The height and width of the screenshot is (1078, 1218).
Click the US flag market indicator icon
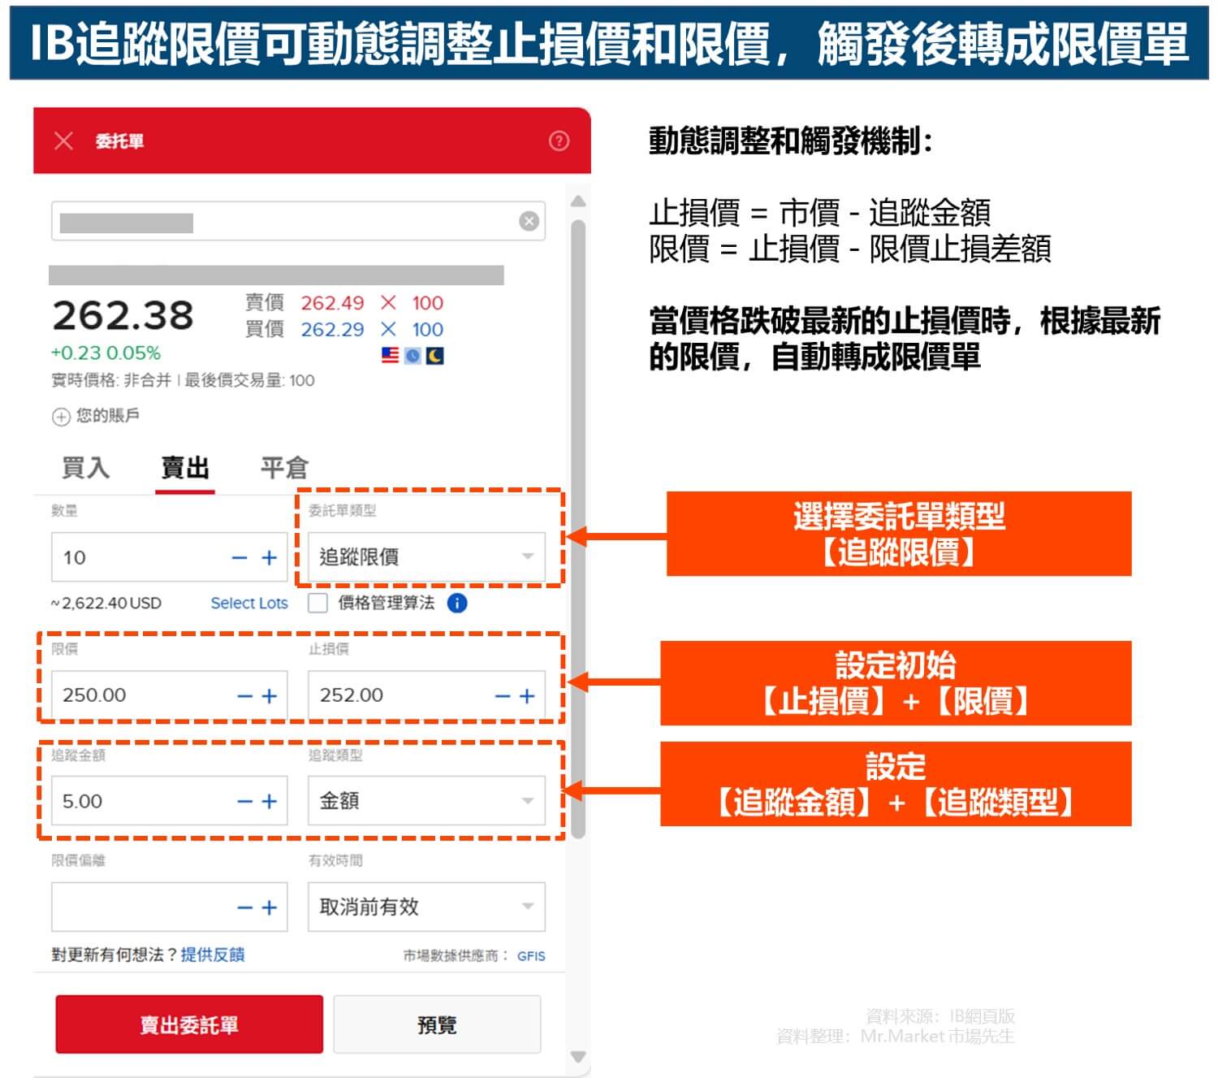pyautogui.click(x=391, y=355)
